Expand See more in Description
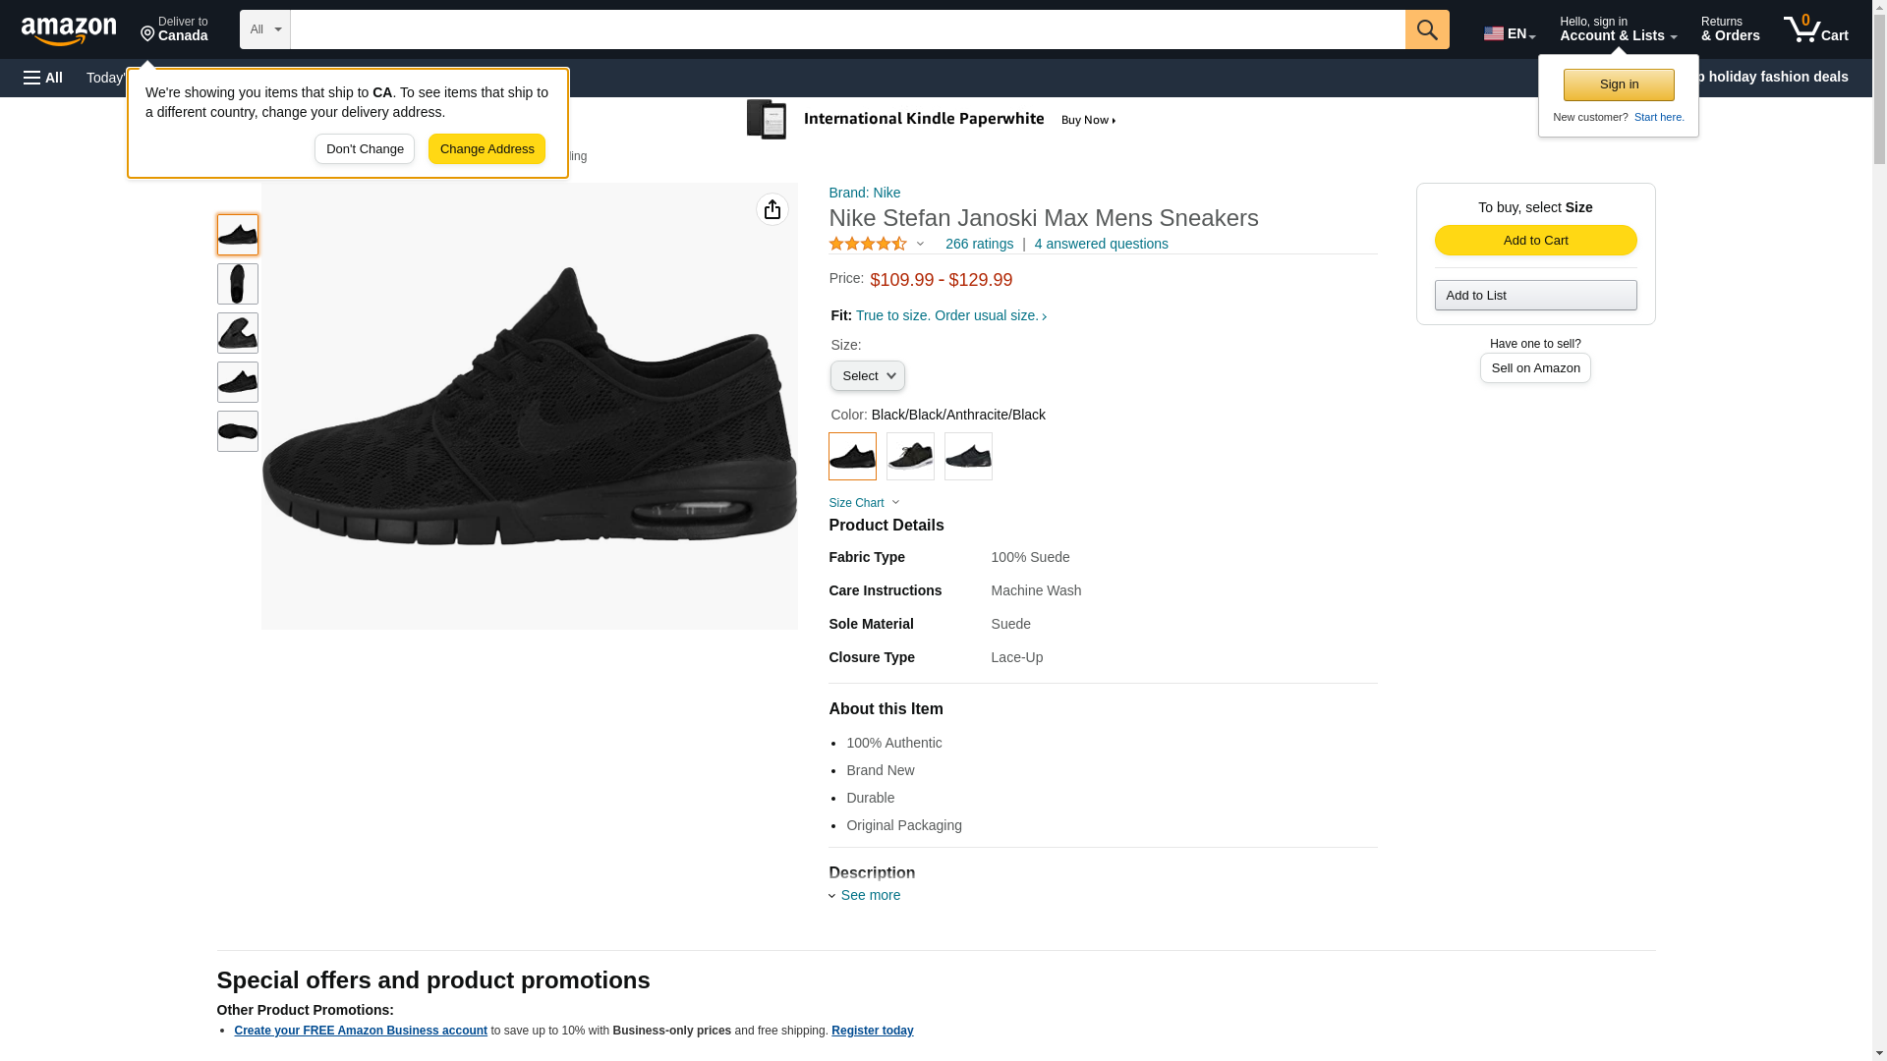1887x1061 pixels. click(869, 895)
